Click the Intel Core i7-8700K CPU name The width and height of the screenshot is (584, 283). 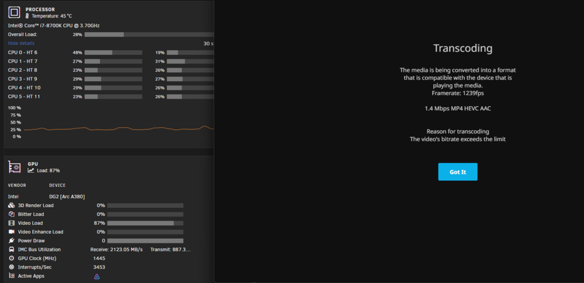click(54, 26)
